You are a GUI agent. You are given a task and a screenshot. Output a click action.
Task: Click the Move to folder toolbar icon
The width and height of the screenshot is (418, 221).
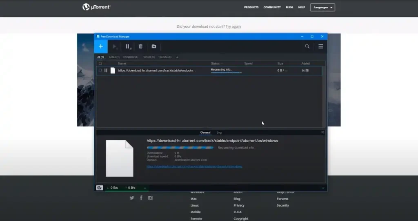click(x=154, y=46)
